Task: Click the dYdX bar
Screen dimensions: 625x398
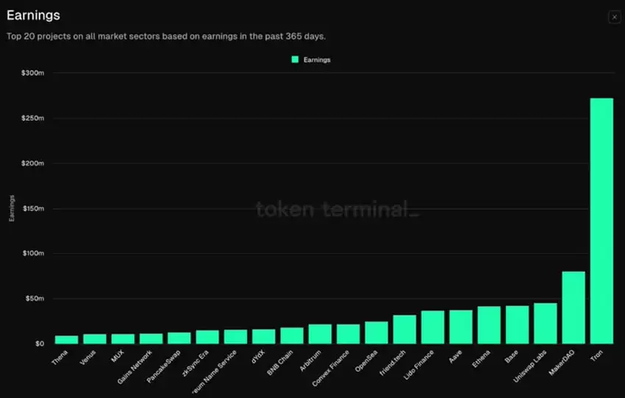Action: tap(263, 336)
